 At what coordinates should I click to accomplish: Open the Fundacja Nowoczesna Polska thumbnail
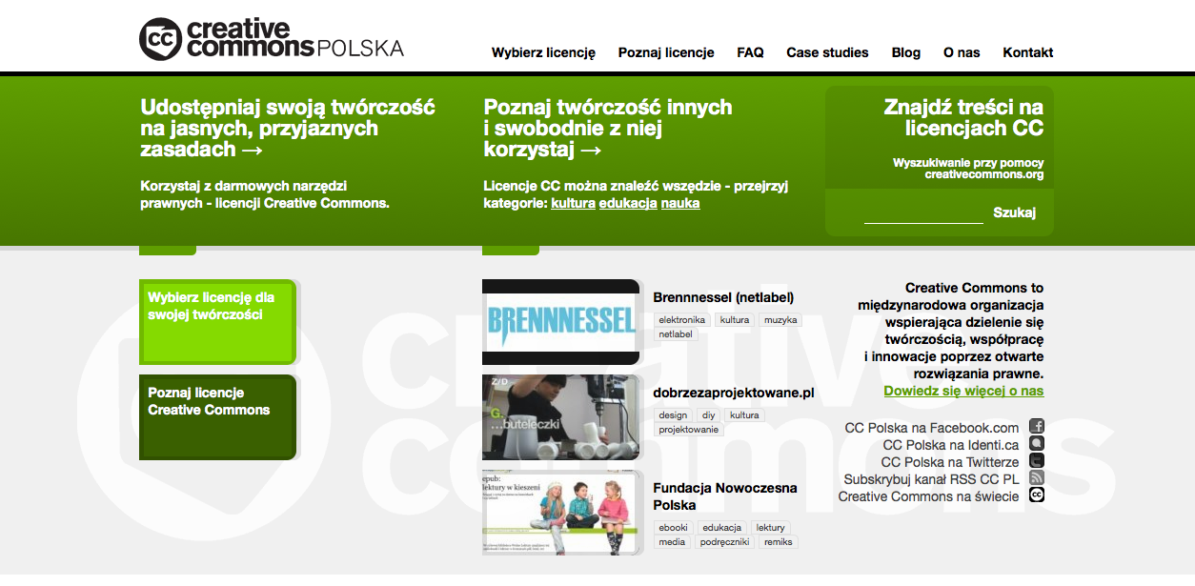click(x=560, y=512)
